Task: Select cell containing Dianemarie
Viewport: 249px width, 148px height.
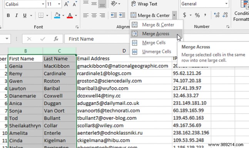Action: coord(25,96)
